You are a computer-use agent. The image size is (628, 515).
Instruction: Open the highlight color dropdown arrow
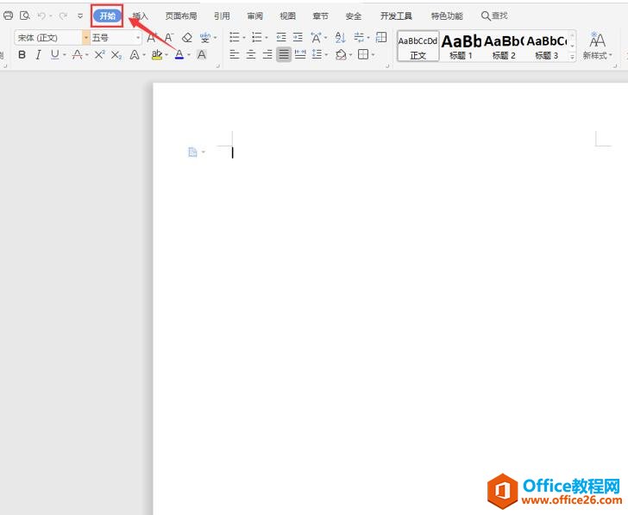(166, 55)
